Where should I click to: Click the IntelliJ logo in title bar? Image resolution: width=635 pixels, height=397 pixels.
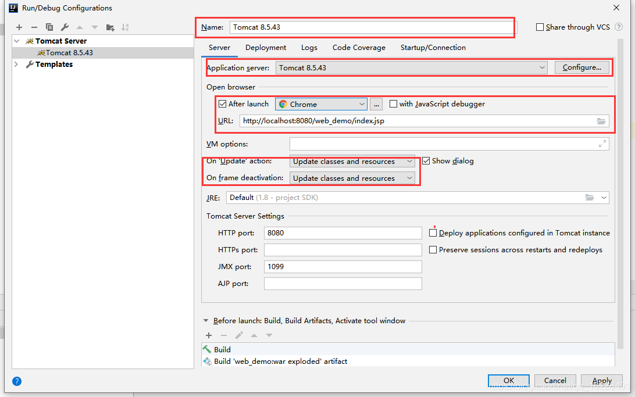pyautogui.click(x=13, y=8)
